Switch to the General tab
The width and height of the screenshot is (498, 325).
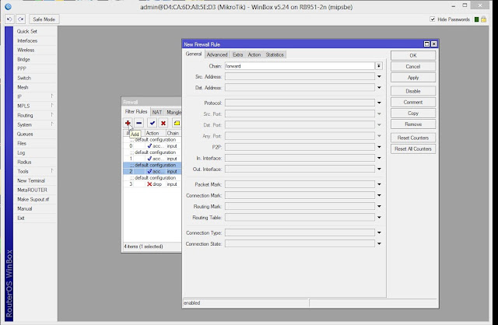[194, 54]
